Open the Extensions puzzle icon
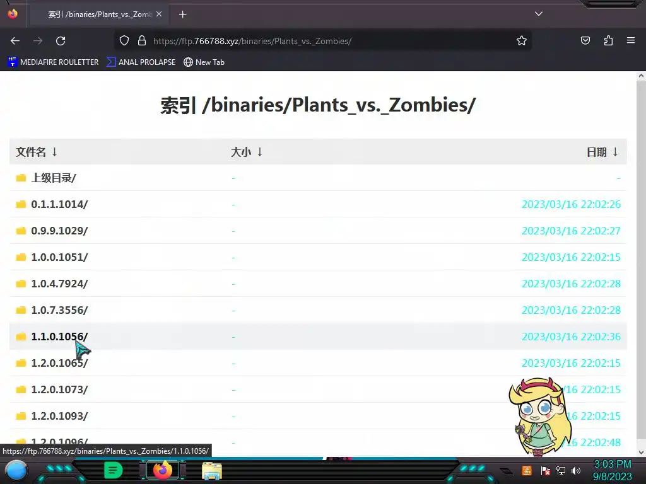Viewport: 646px width, 484px height. (608, 41)
